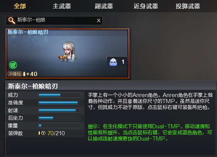This screenshot has width=217, height=157.
Task: Go to the 近身武器 tab
Action: click(x=146, y=6)
